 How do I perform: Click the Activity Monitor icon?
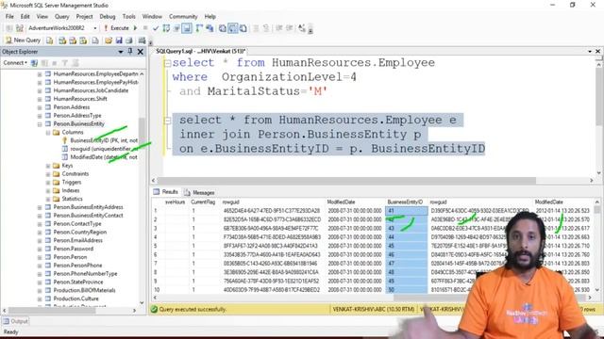point(142,40)
